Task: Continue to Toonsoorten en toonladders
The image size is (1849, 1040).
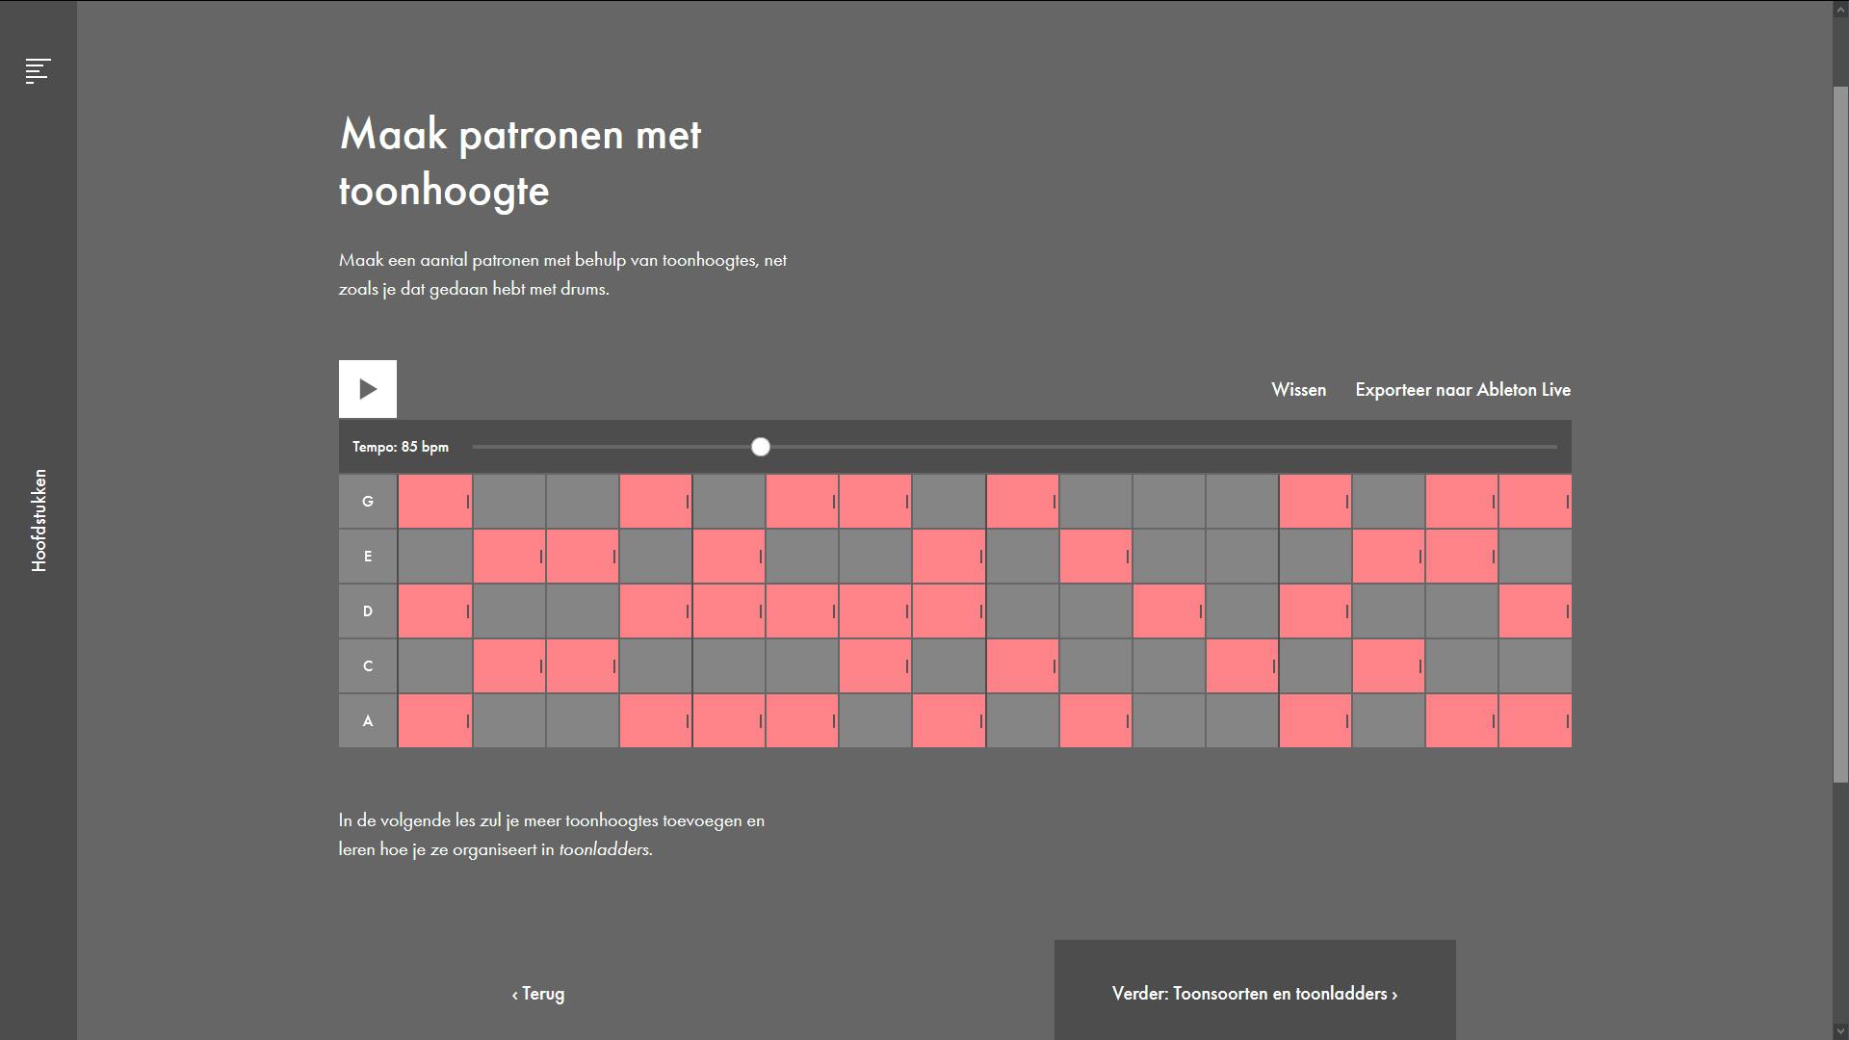Action: click(1254, 994)
